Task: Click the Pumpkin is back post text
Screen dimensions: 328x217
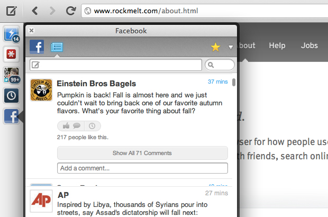Action: coord(140,103)
